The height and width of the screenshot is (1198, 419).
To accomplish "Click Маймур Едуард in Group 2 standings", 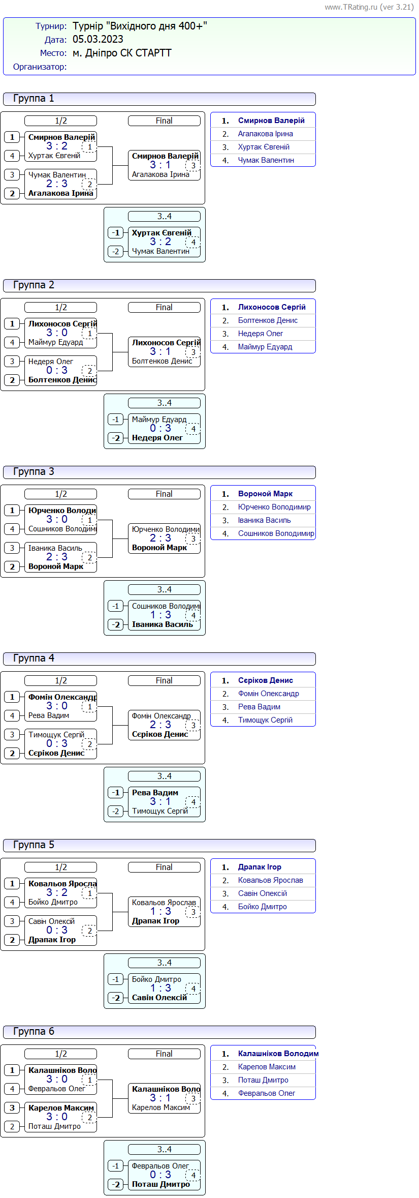I will pyautogui.click(x=265, y=347).
